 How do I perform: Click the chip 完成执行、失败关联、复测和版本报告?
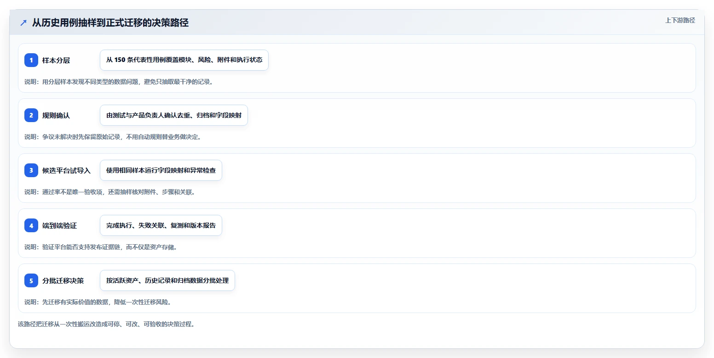pos(161,225)
